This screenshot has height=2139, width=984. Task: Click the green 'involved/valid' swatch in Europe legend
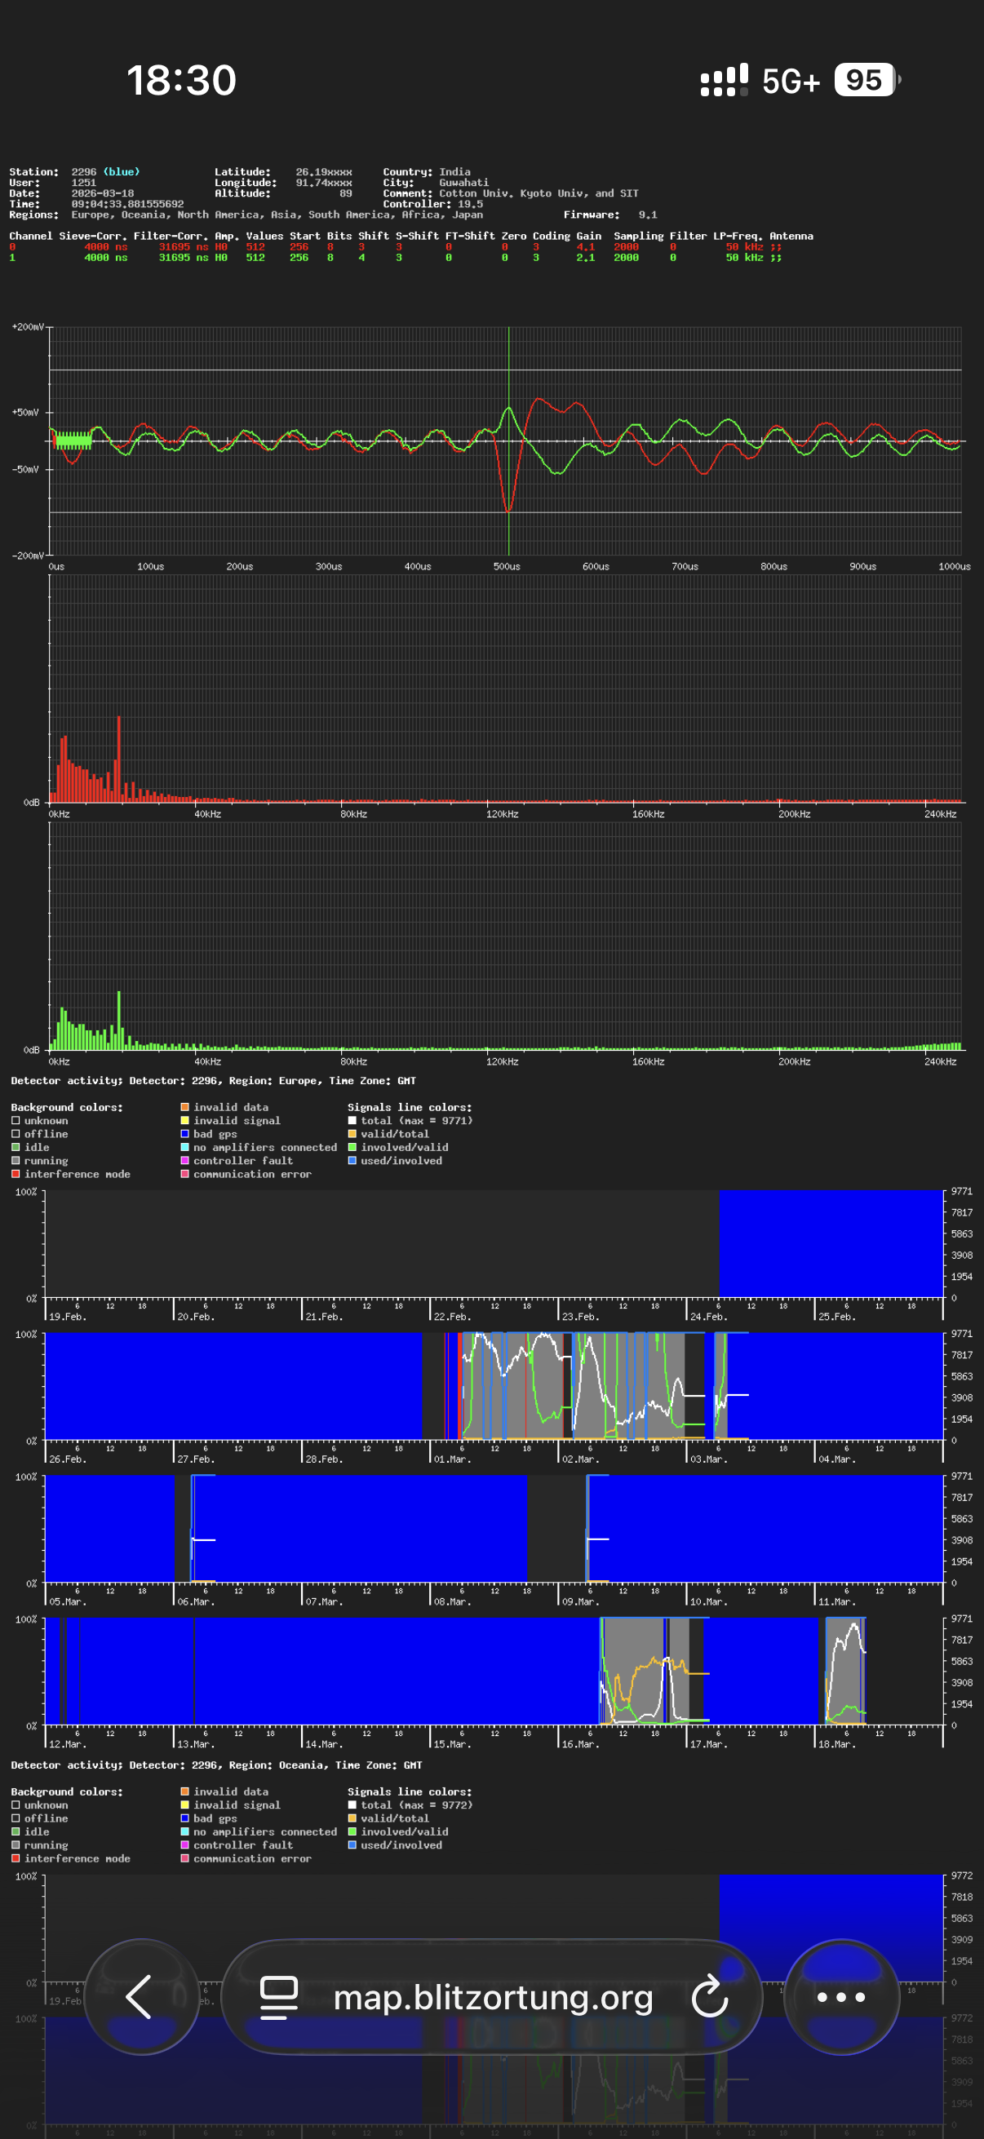[352, 1148]
